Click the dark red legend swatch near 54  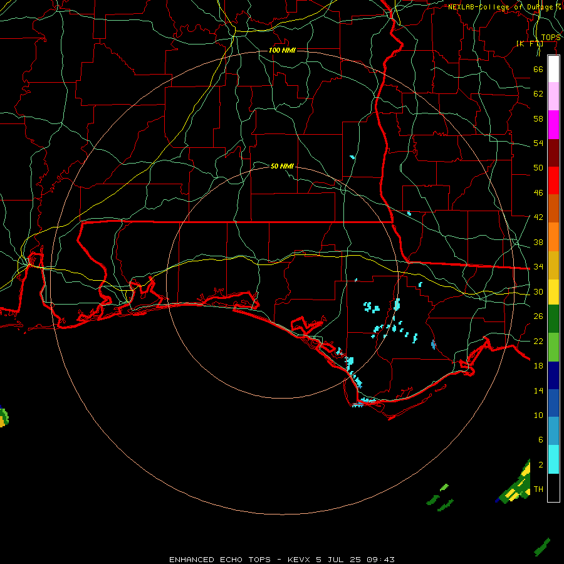(553, 153)
